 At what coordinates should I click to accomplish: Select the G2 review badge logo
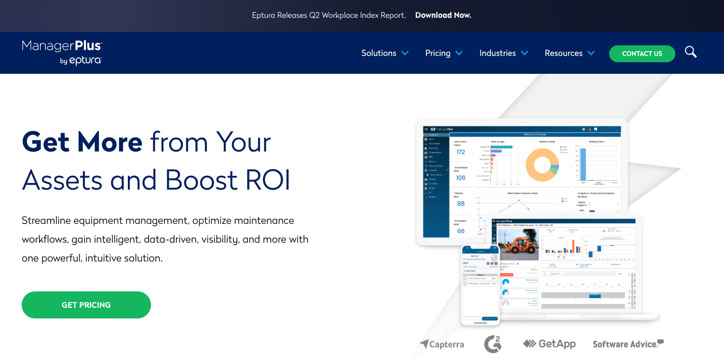[x=493, y=344]
